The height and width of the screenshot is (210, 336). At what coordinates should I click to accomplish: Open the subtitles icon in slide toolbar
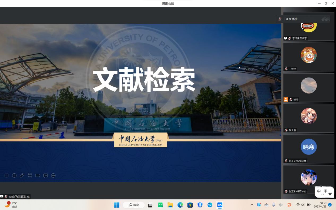pos(46,175)
